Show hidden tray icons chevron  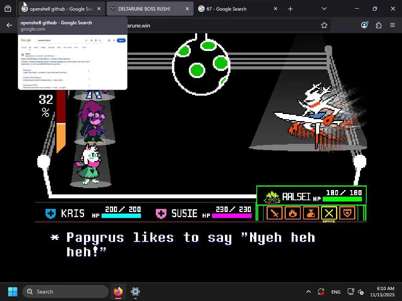[309, 292]
